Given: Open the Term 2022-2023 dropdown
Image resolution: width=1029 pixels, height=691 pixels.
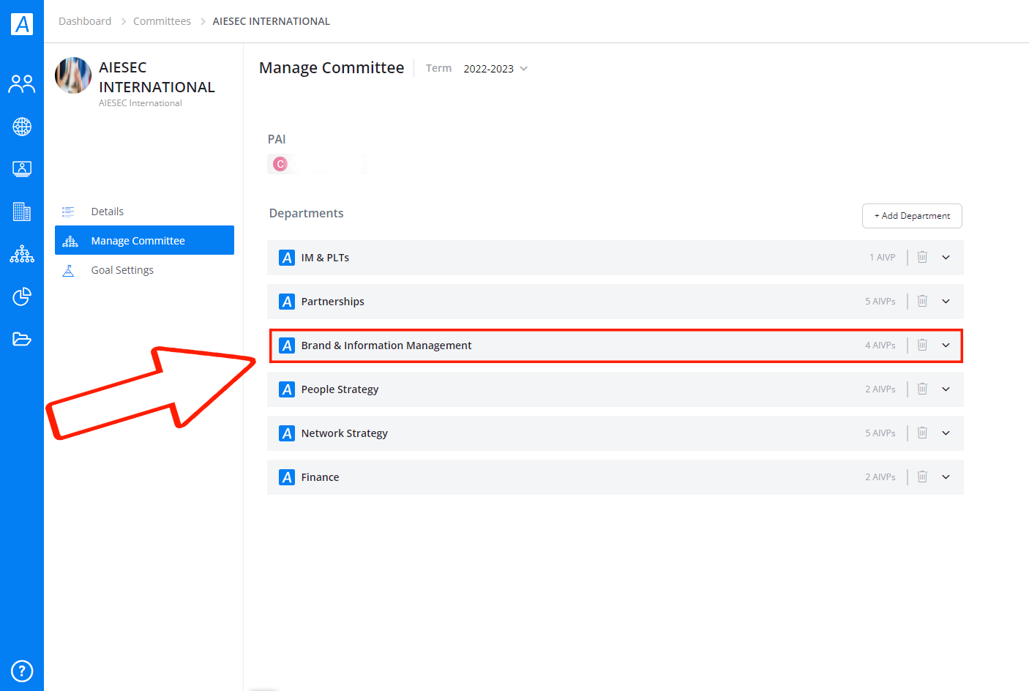Looking at the screenshot, I should tap(495, 69).
